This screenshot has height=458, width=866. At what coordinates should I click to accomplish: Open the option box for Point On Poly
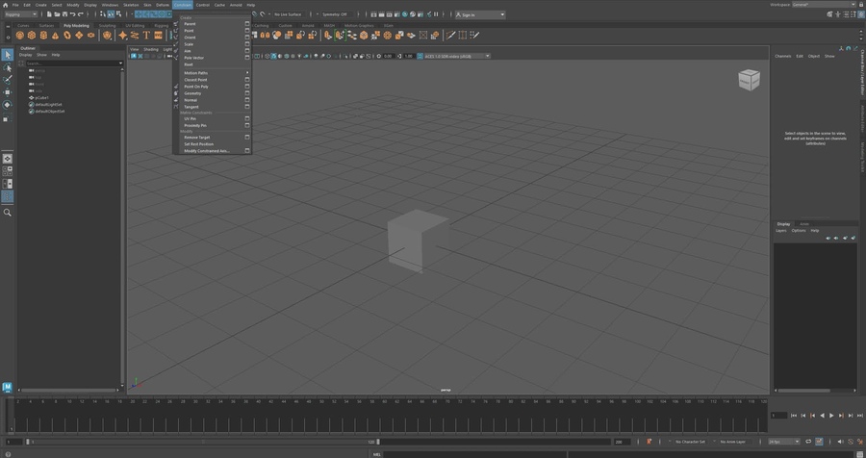247,87
